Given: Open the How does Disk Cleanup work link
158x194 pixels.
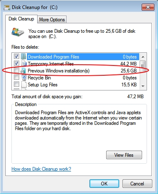Looking at the screenshot, I should (x=41, y=169).
